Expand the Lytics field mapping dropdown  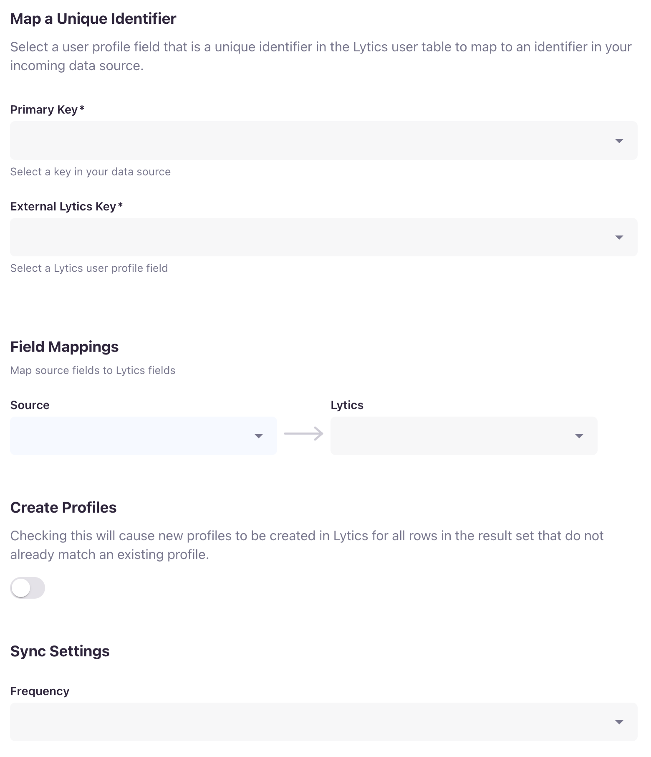(455, 436)
